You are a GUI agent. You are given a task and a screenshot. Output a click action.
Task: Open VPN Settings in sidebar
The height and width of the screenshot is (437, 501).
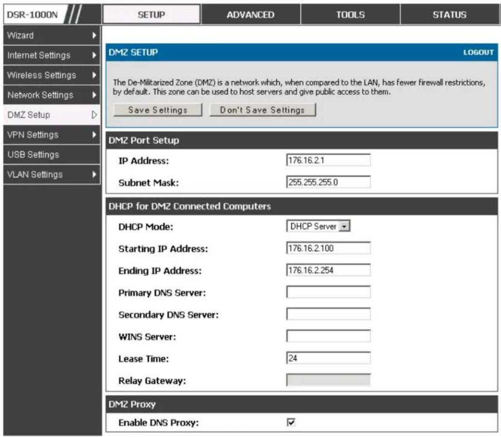pos(52,134)
